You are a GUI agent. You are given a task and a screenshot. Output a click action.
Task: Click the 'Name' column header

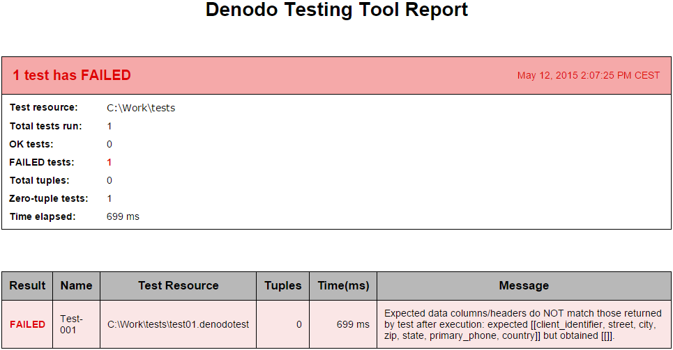[77, 286]
